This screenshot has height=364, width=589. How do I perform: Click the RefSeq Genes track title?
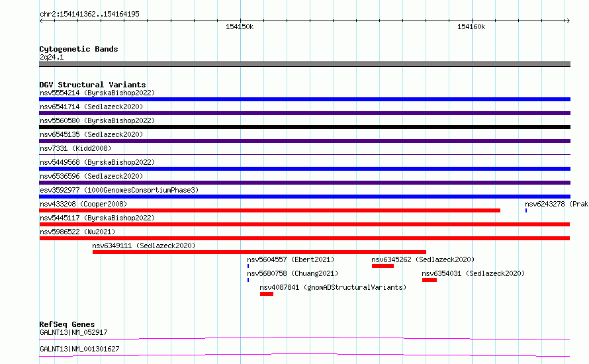[67, 324]
